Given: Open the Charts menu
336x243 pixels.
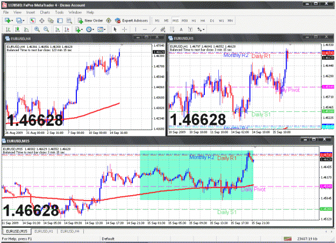Looking at the screenshot, I should click(x=45, y=12).
